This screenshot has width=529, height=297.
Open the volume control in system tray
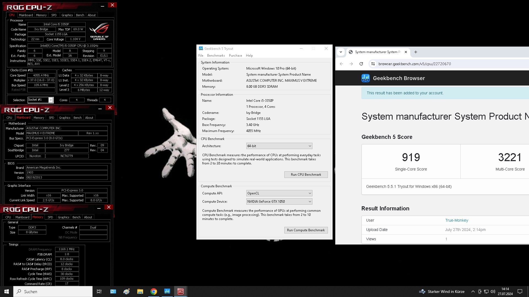click(x=493, y=291)
